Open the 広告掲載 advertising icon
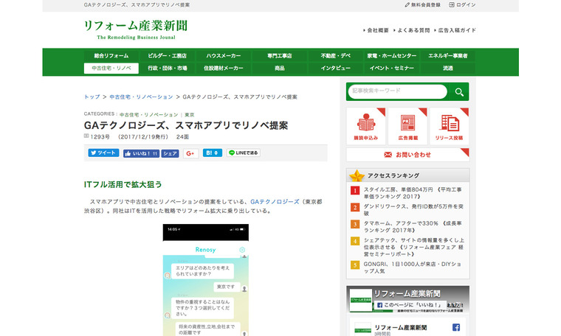 (407, 126)
